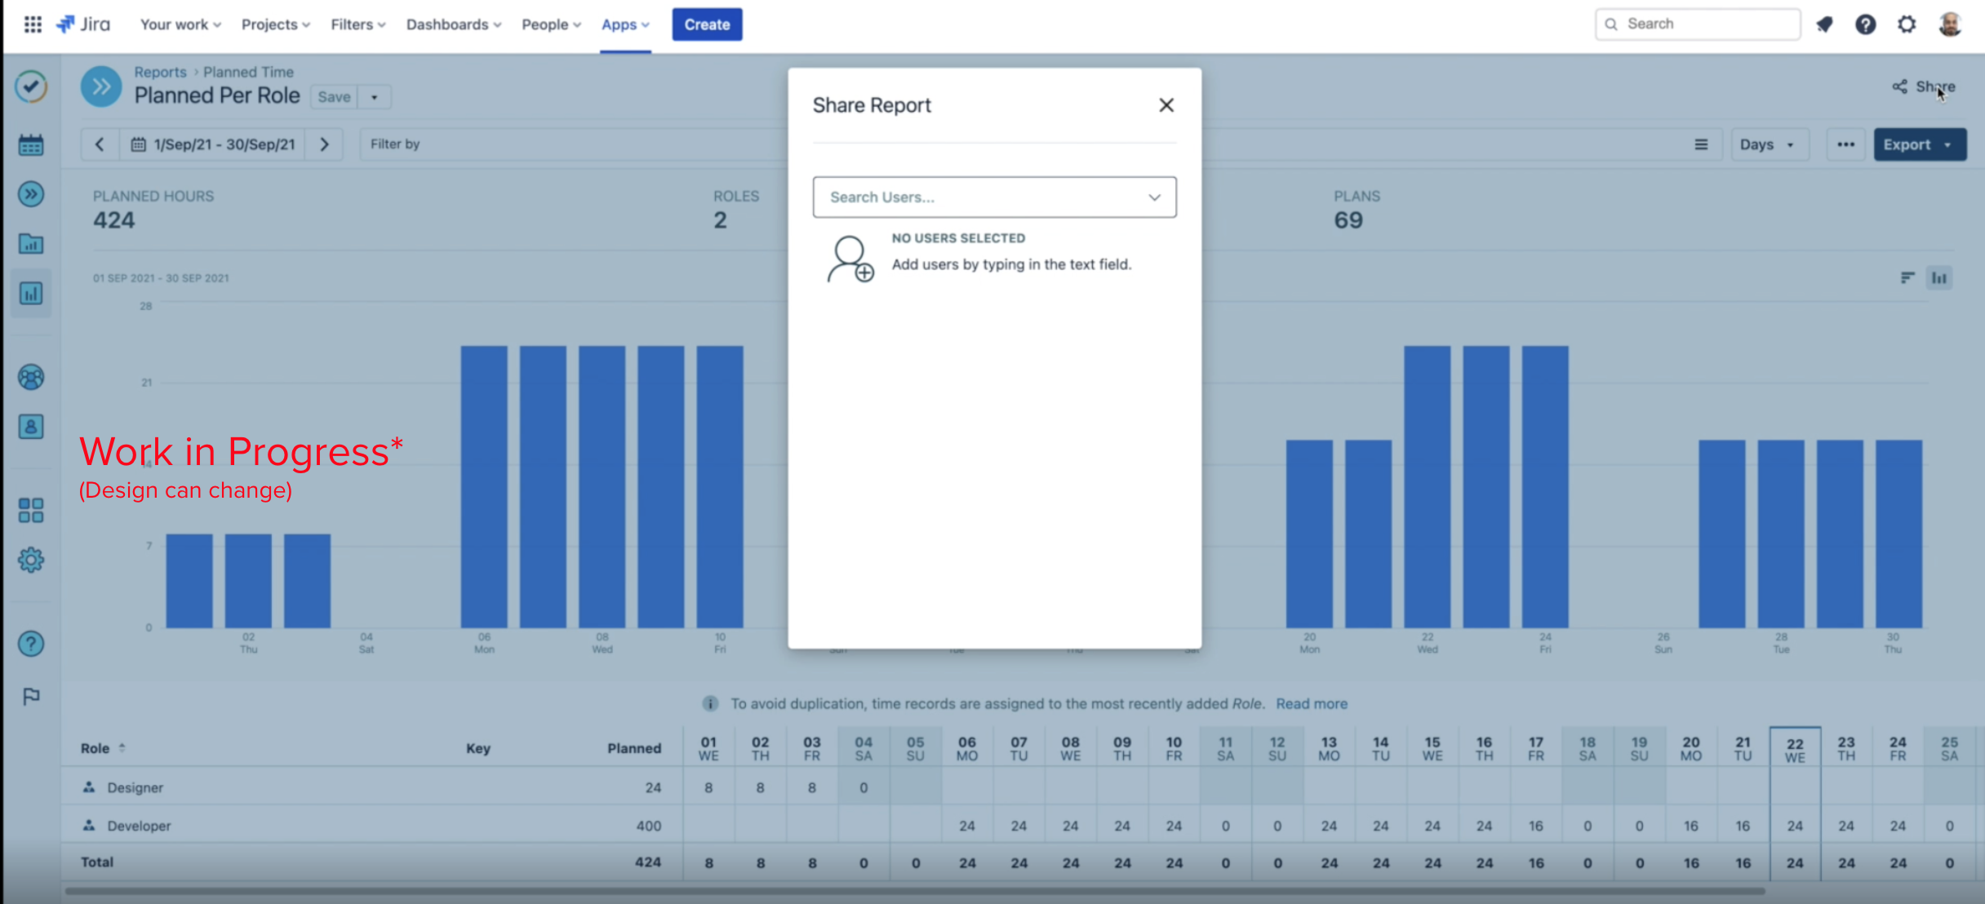The image size is (1985, 904).
Task: Open the Dashboards menu
Action: 453,24
